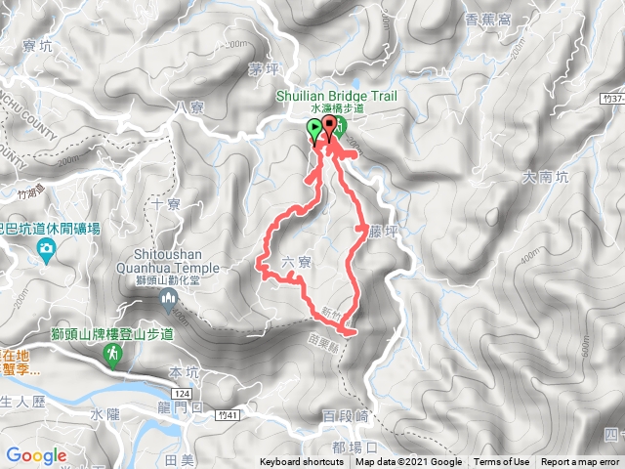This screenshot has width=625, height=469.
Task: Click the 竹37 road shield
Action: pos(612,99)
